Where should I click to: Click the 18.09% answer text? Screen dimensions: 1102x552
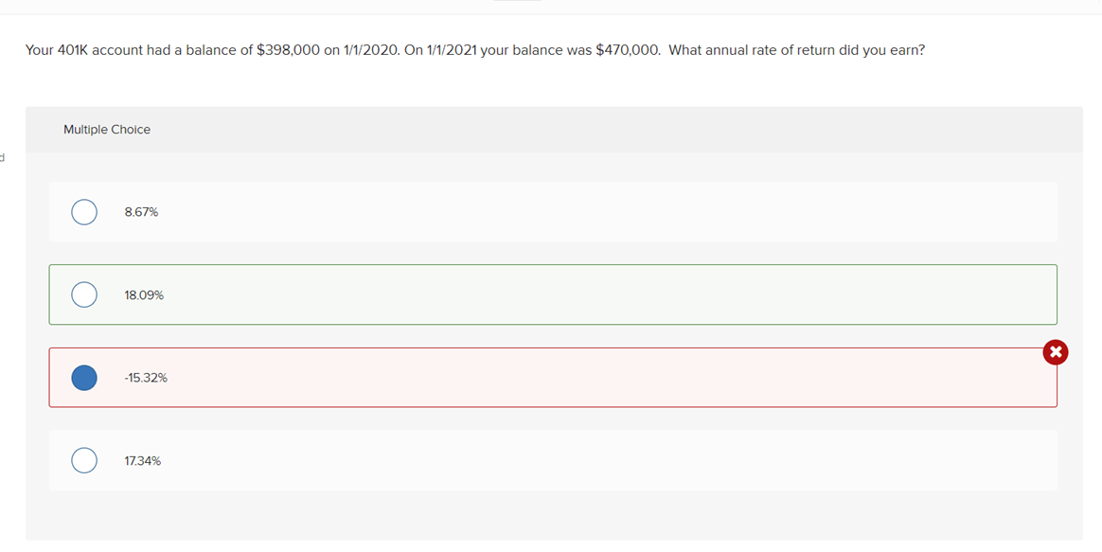coord(143,294)
